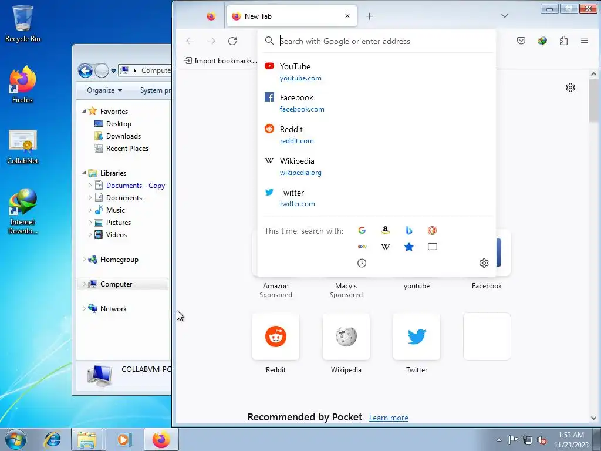Open search settings gear in dropdown
This screenshot has height=451, width=601.
(x=484, y=263)
